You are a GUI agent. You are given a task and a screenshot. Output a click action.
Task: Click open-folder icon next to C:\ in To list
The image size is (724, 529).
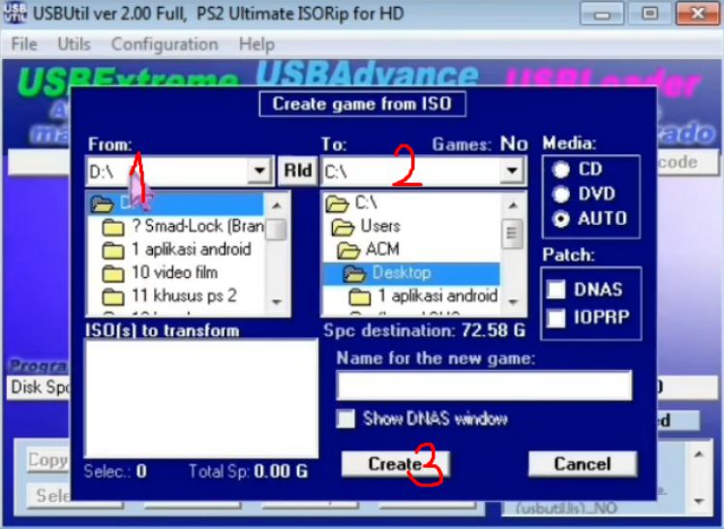coord(337,203)
